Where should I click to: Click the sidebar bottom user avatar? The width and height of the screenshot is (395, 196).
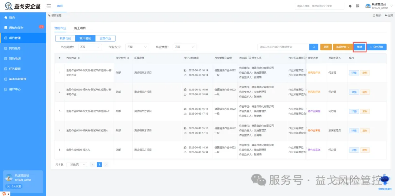9,177
